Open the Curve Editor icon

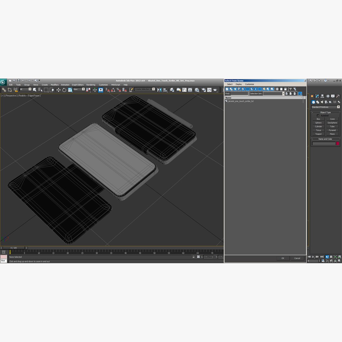184,90
